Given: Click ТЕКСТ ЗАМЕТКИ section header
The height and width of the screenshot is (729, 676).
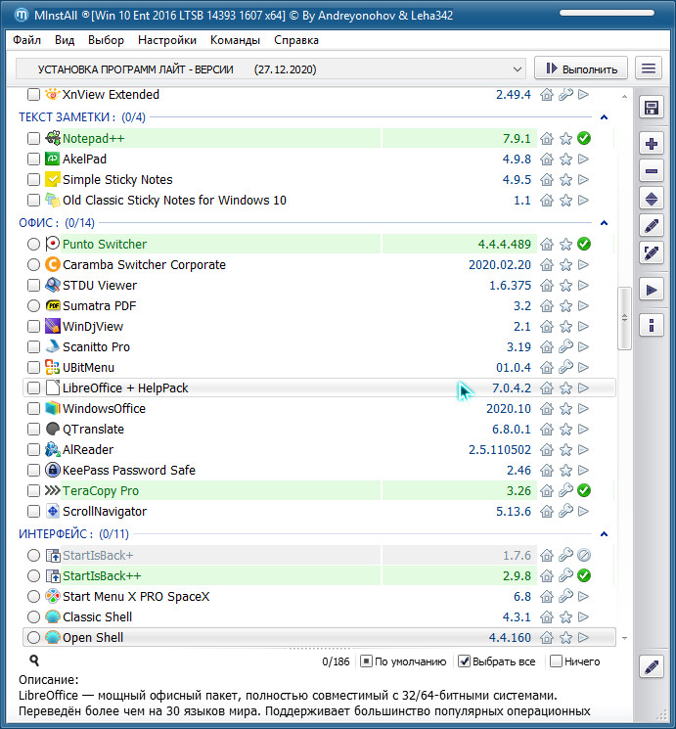Looking at the screenshot, I should (82, 117).
